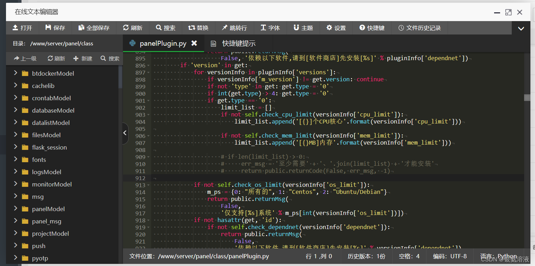Open the 替换 replace tool
This screenshot has width=535, height=266.
coord(198,28)
